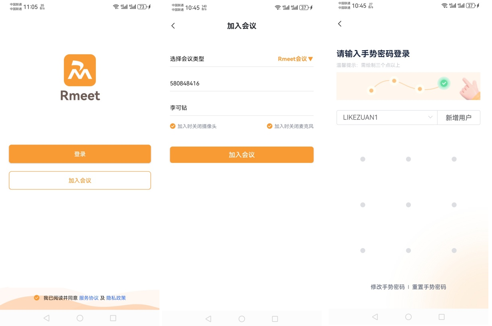492x326 pixels.
Task: Tap the orange Rmeet app logo
Action: tap(80, 70)
